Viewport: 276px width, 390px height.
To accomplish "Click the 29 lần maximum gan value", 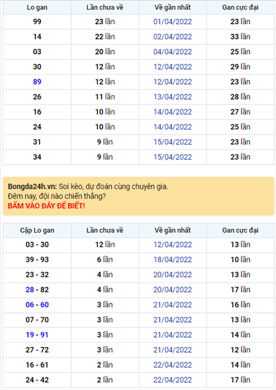I will pyautogui.click(x=240, y=67).
